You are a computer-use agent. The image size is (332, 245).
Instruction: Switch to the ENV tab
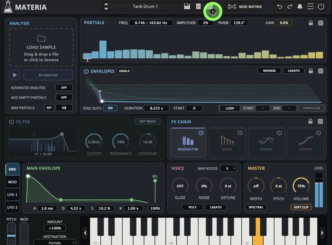pos(12,169)
